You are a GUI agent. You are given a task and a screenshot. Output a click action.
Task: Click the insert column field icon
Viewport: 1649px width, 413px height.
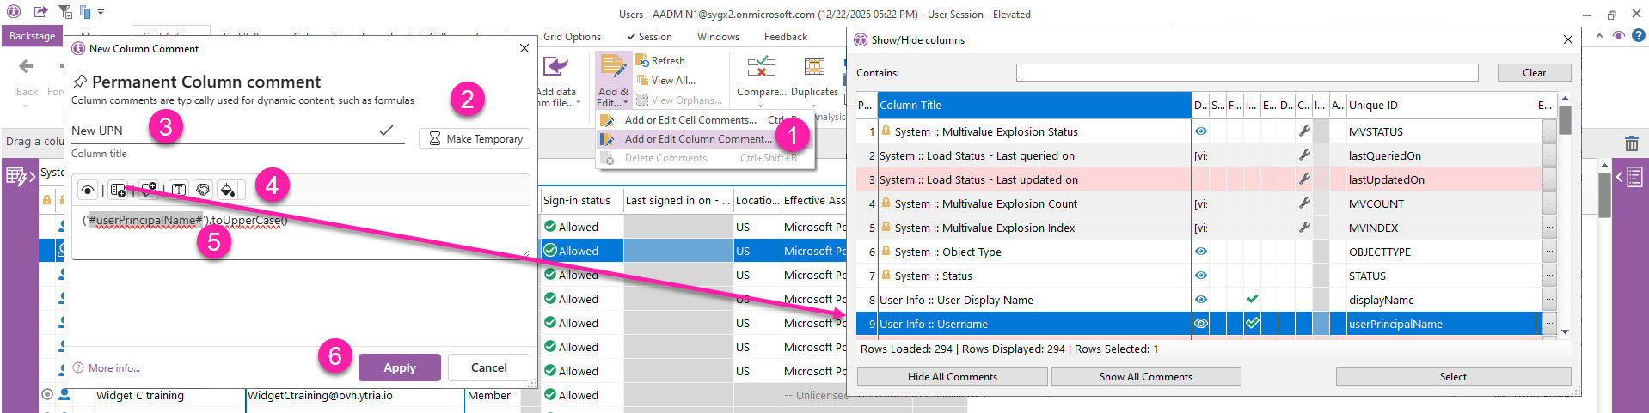[119, 190]
